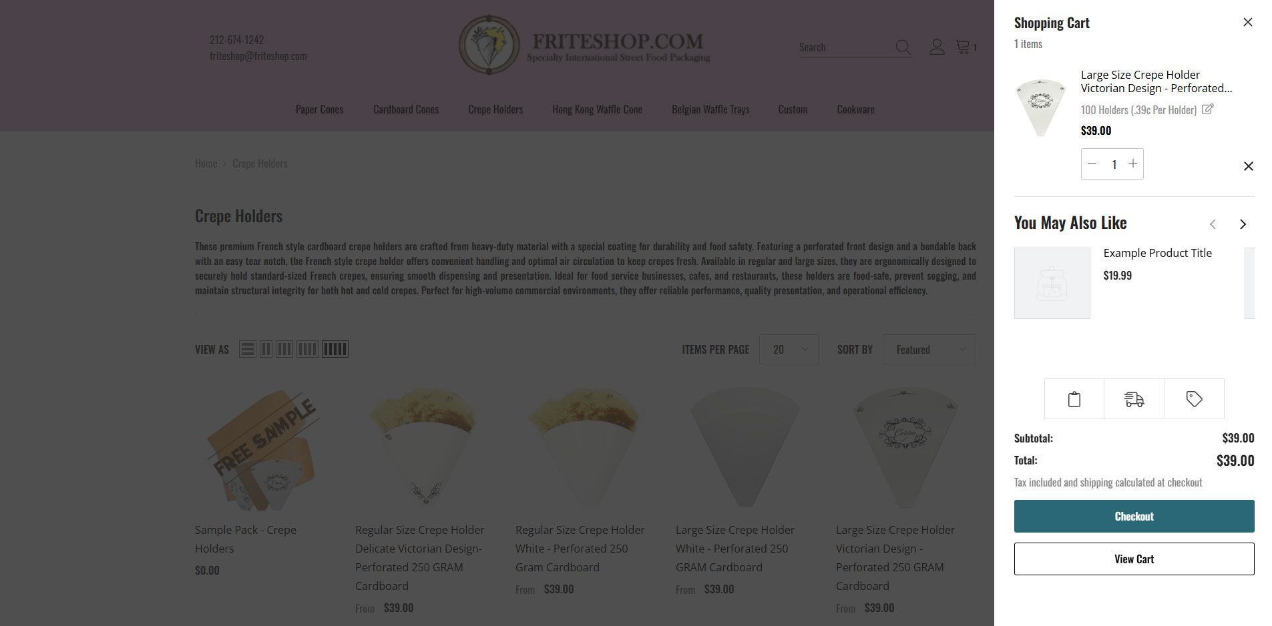
Task: Open the Items Per Page dropdown
Action: click(x=789, y=349)
